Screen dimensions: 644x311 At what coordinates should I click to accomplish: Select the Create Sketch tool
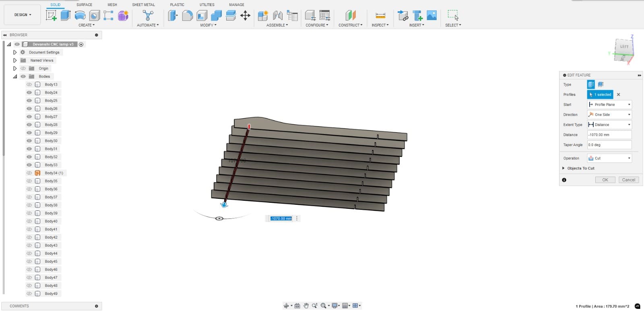pyautogui.click(x=51, y=15)
